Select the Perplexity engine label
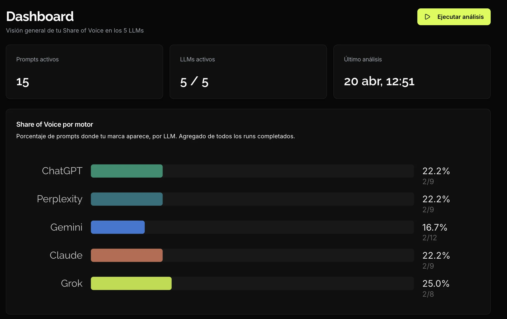Image resolution: width=507 pixels, height=319 pixels. pos(59,199)
